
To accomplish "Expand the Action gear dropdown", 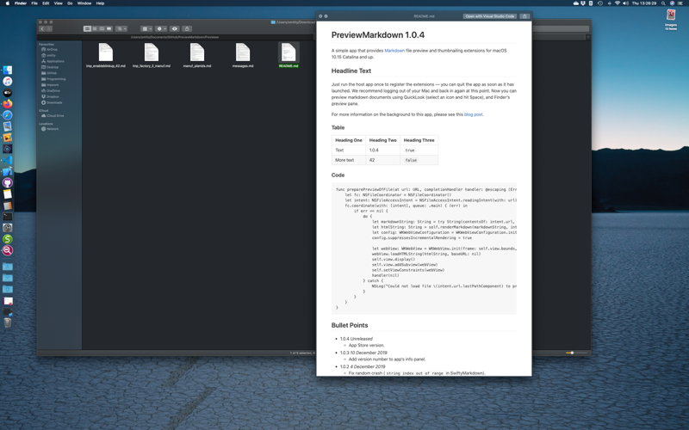I will pyautogui.click(x=161, y=28).
